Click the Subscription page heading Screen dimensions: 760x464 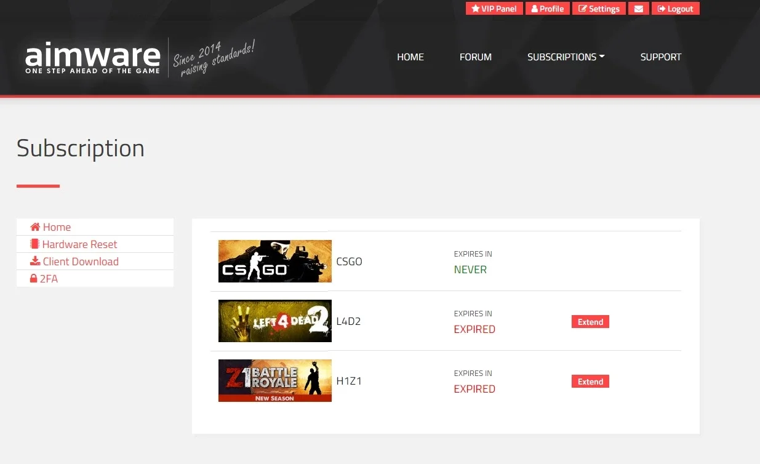(81, 148)
